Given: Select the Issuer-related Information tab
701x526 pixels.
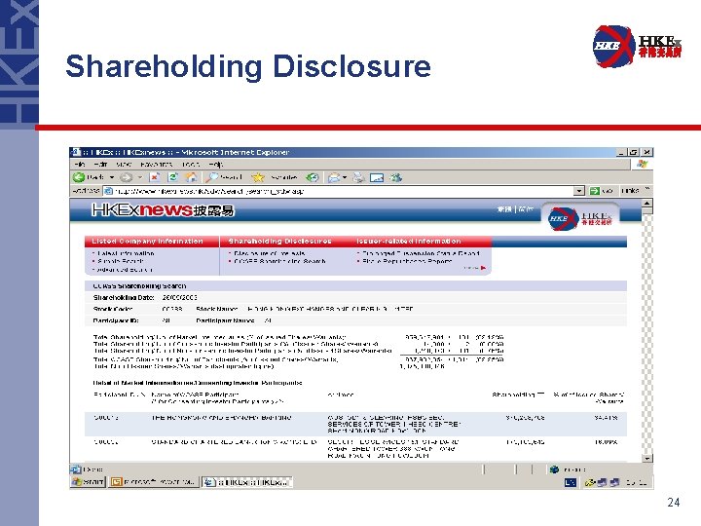Looking at the screenshot, I should pos(409,242).
